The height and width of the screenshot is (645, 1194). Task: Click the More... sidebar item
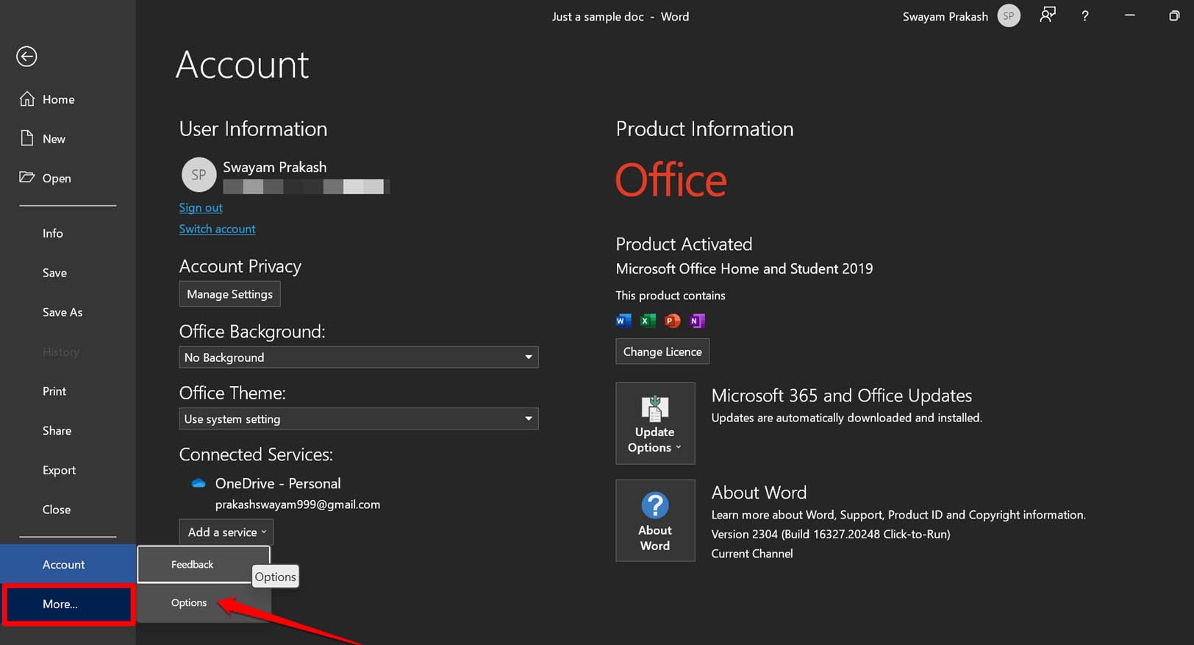click(x=68, y=605)
